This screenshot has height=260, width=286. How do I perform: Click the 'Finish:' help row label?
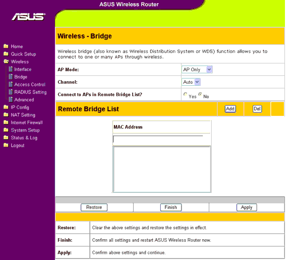(65, 240)
